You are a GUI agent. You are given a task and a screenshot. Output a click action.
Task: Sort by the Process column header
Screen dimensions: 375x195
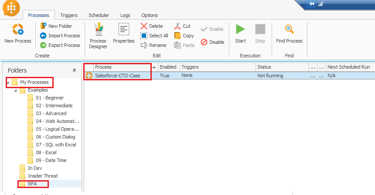pyautogui.click(x=122, y=67)
